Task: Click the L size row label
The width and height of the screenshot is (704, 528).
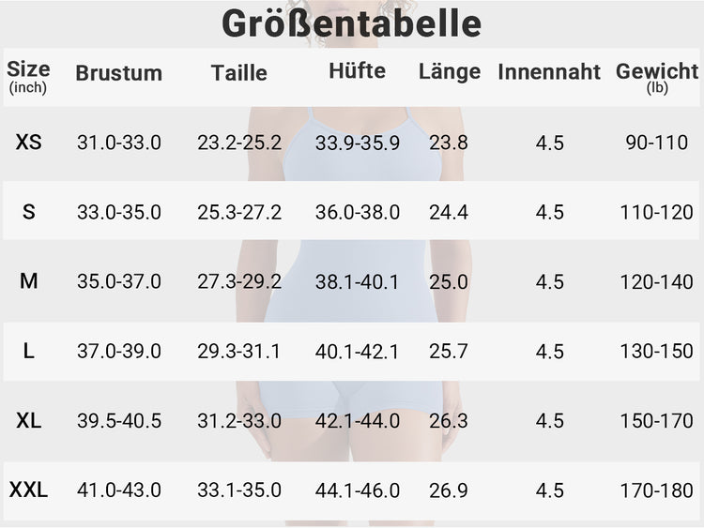Action: pos(29,351)
